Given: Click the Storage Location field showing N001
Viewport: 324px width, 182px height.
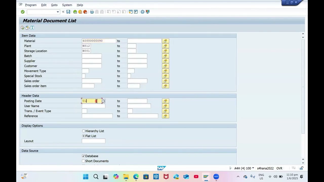Looking at the screenshot, I should click(86, 51).
